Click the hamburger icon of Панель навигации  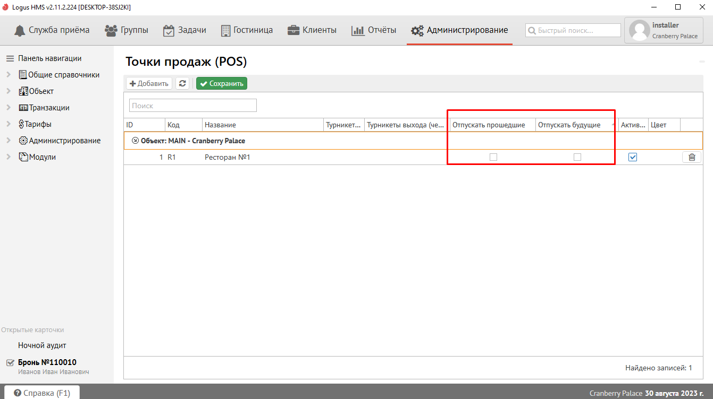coord(10,58)
